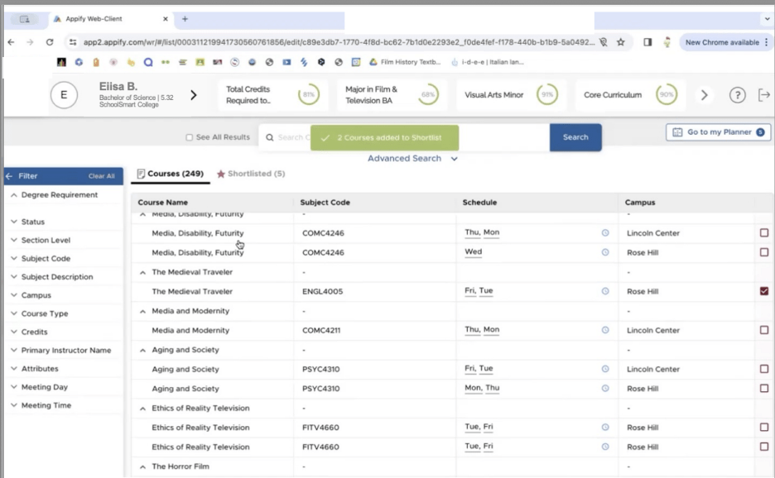Uncheck The Medieval Traveler course checkbox

[763, 291]
